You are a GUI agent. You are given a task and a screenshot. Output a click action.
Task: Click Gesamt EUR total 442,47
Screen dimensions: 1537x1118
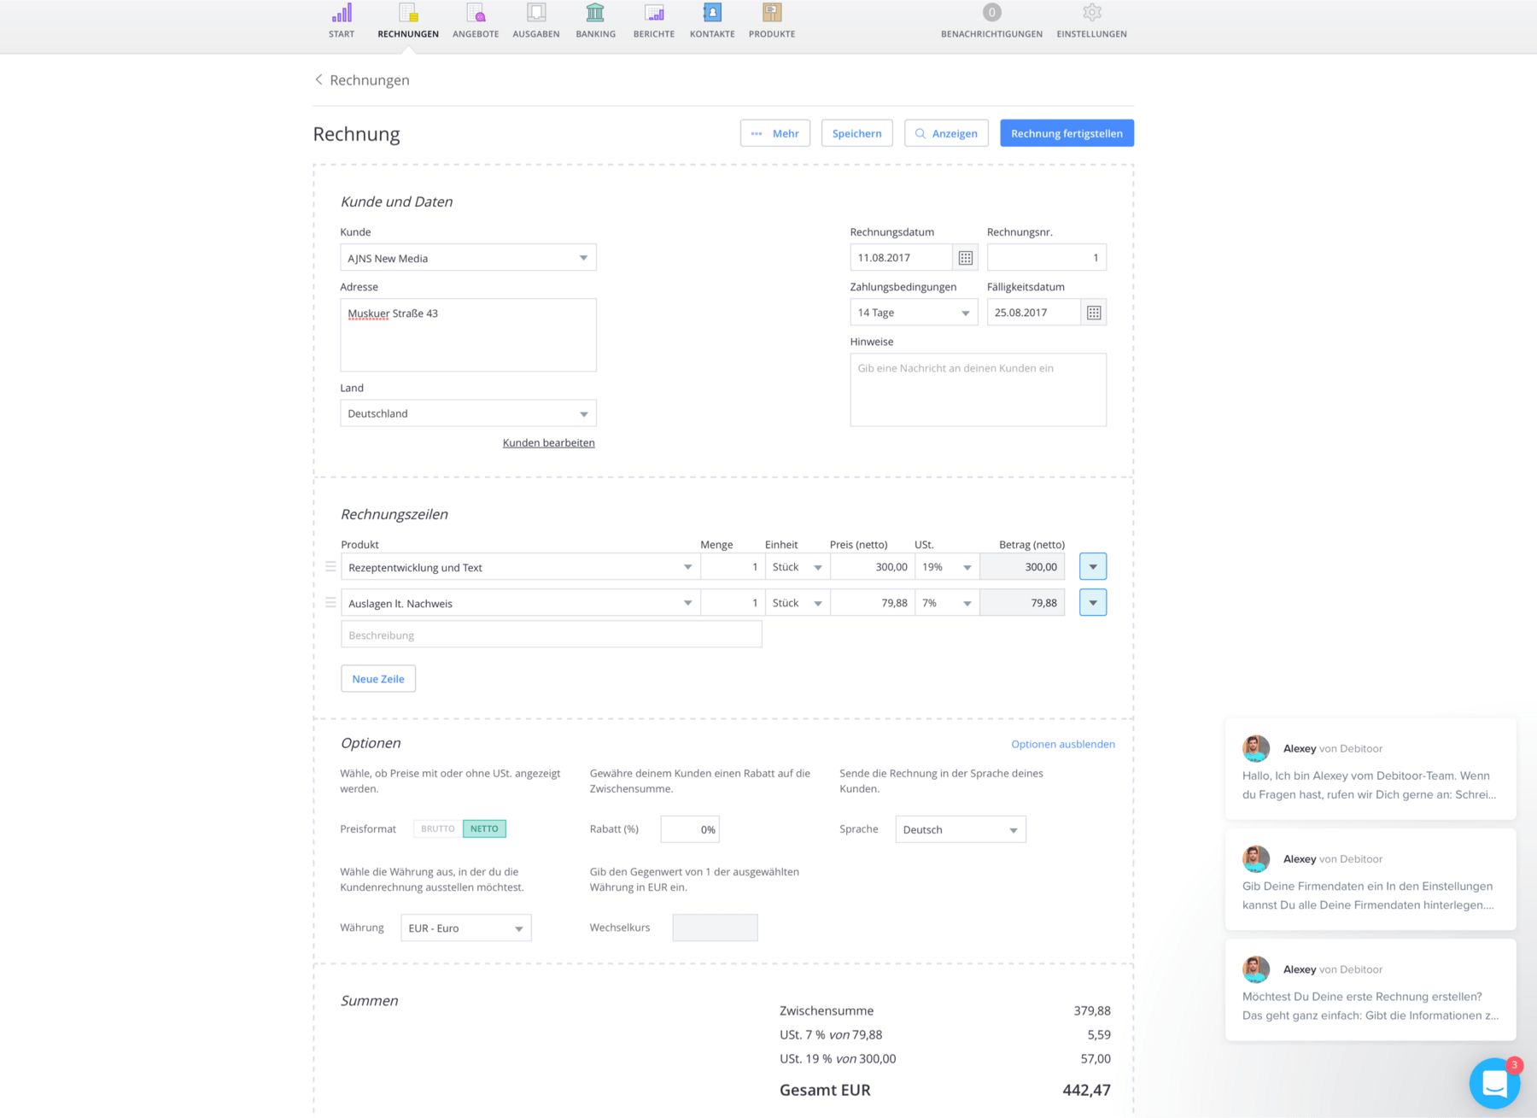click(x=1086, y=1090)
